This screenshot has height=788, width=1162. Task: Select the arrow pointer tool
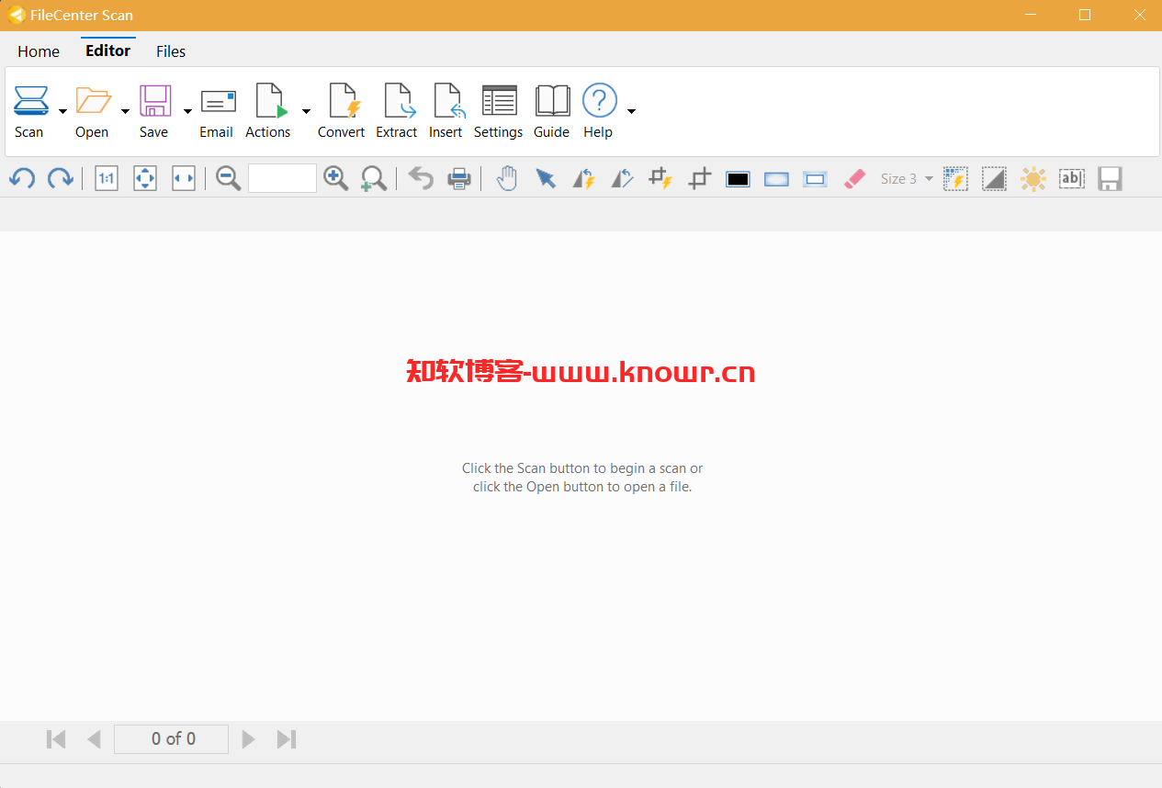click(x=546, y=178)
